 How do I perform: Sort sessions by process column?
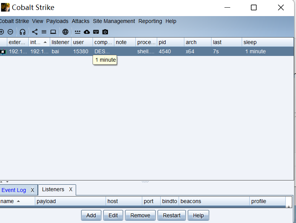pos(146,42)
